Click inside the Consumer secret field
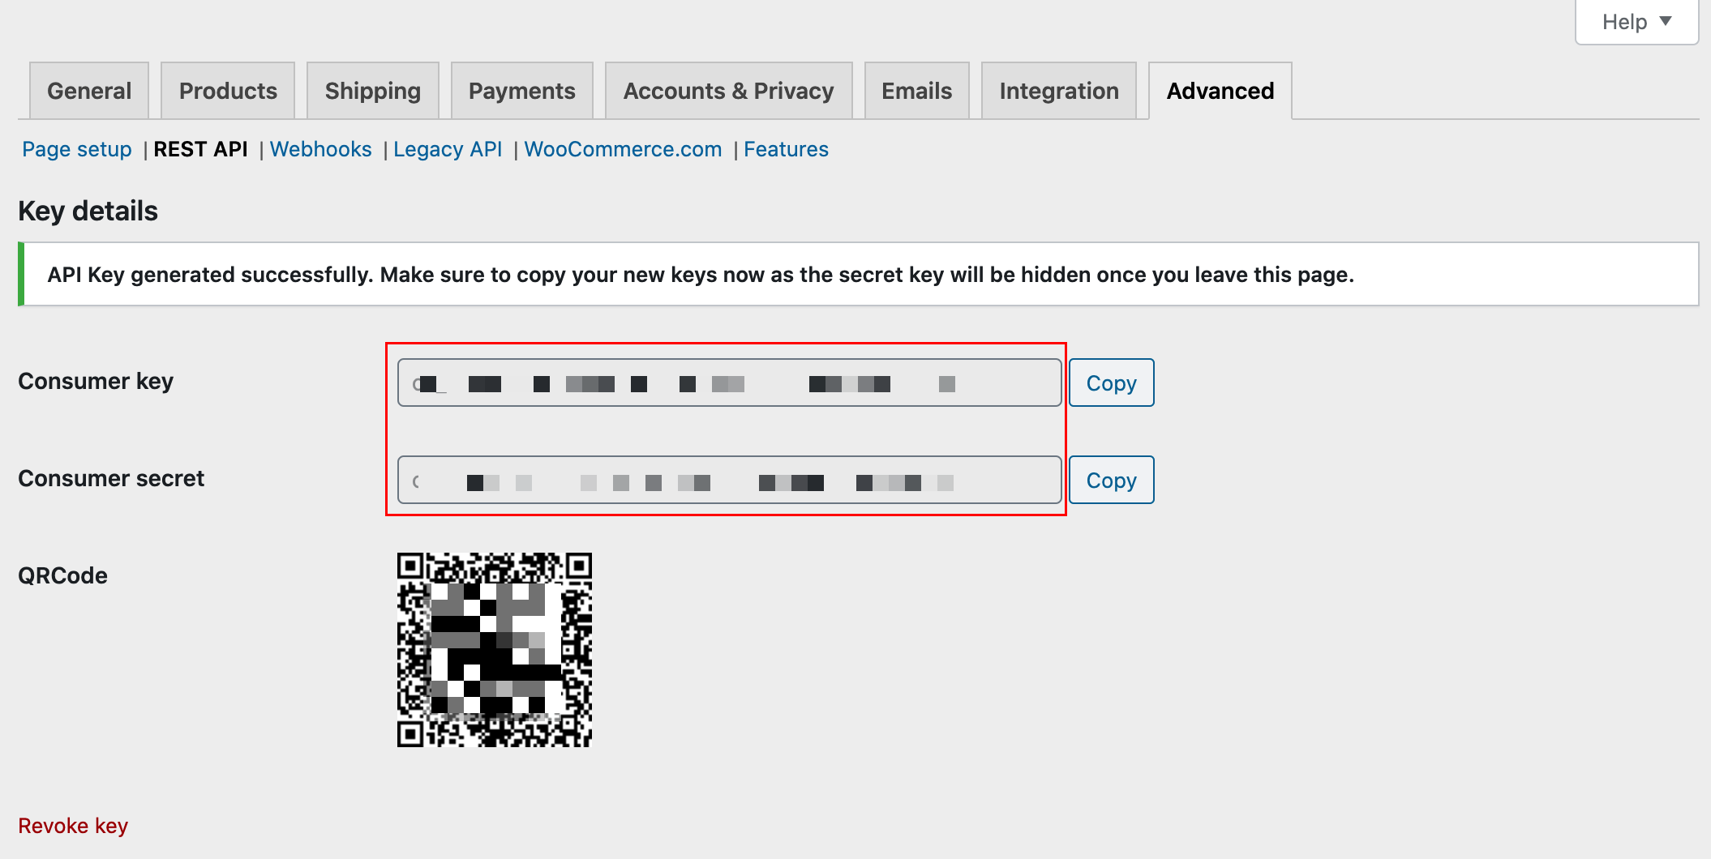Viewport: 1711px width, 859px height. 730,480
